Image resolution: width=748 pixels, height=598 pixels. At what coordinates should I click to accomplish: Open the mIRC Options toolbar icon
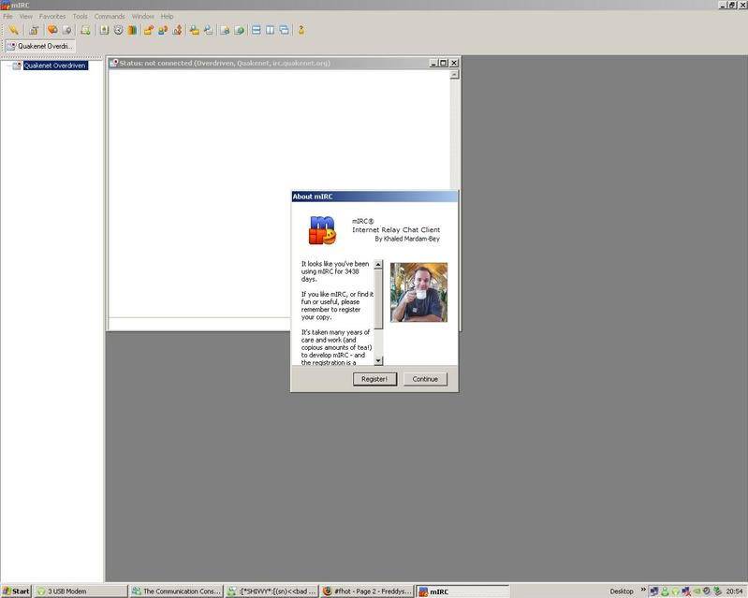34,30
